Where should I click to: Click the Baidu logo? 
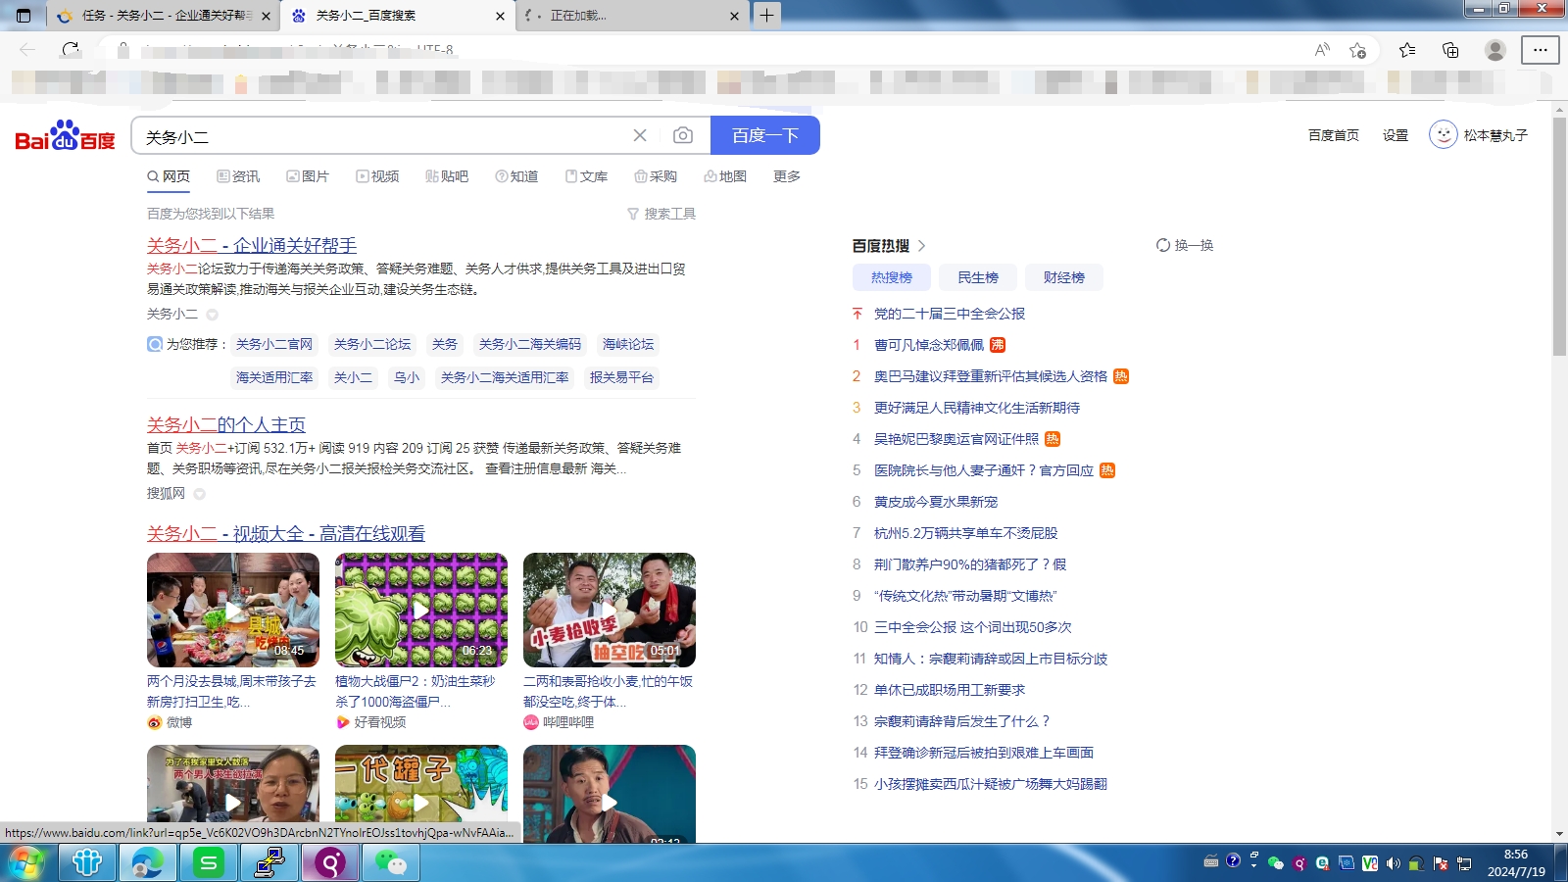click(66, 135)
